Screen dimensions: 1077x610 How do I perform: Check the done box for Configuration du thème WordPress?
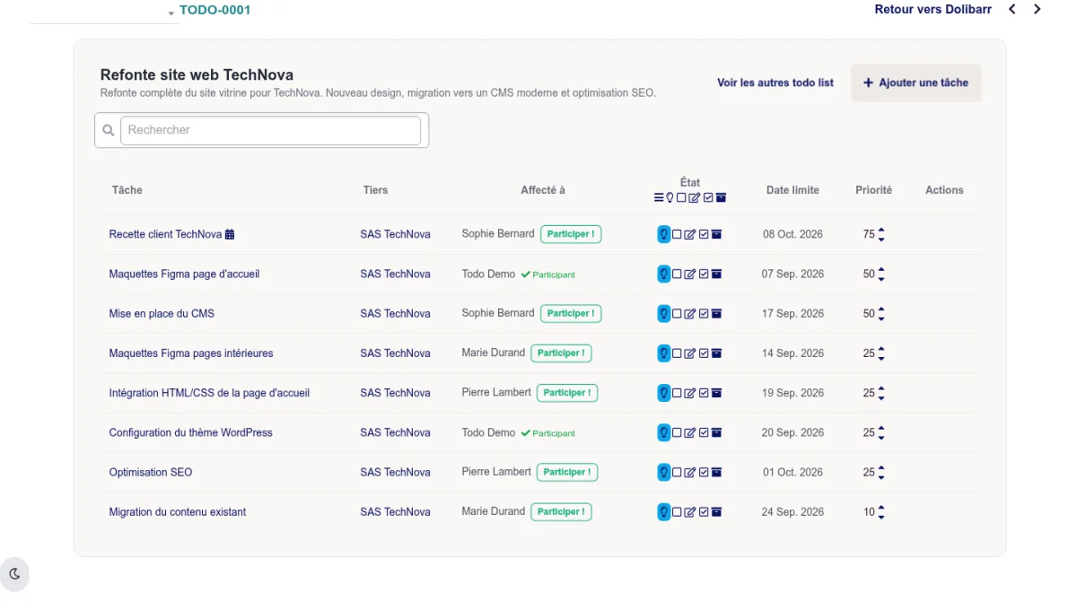coord(704,432)
